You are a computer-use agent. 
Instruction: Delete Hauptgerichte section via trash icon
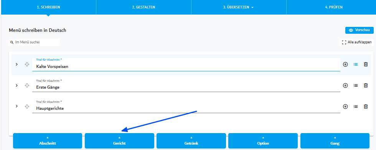pyautogui.click(x=366, y=106)
